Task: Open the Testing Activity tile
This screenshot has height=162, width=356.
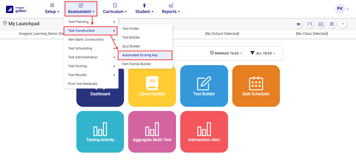Action: click(x=100, y=132)
